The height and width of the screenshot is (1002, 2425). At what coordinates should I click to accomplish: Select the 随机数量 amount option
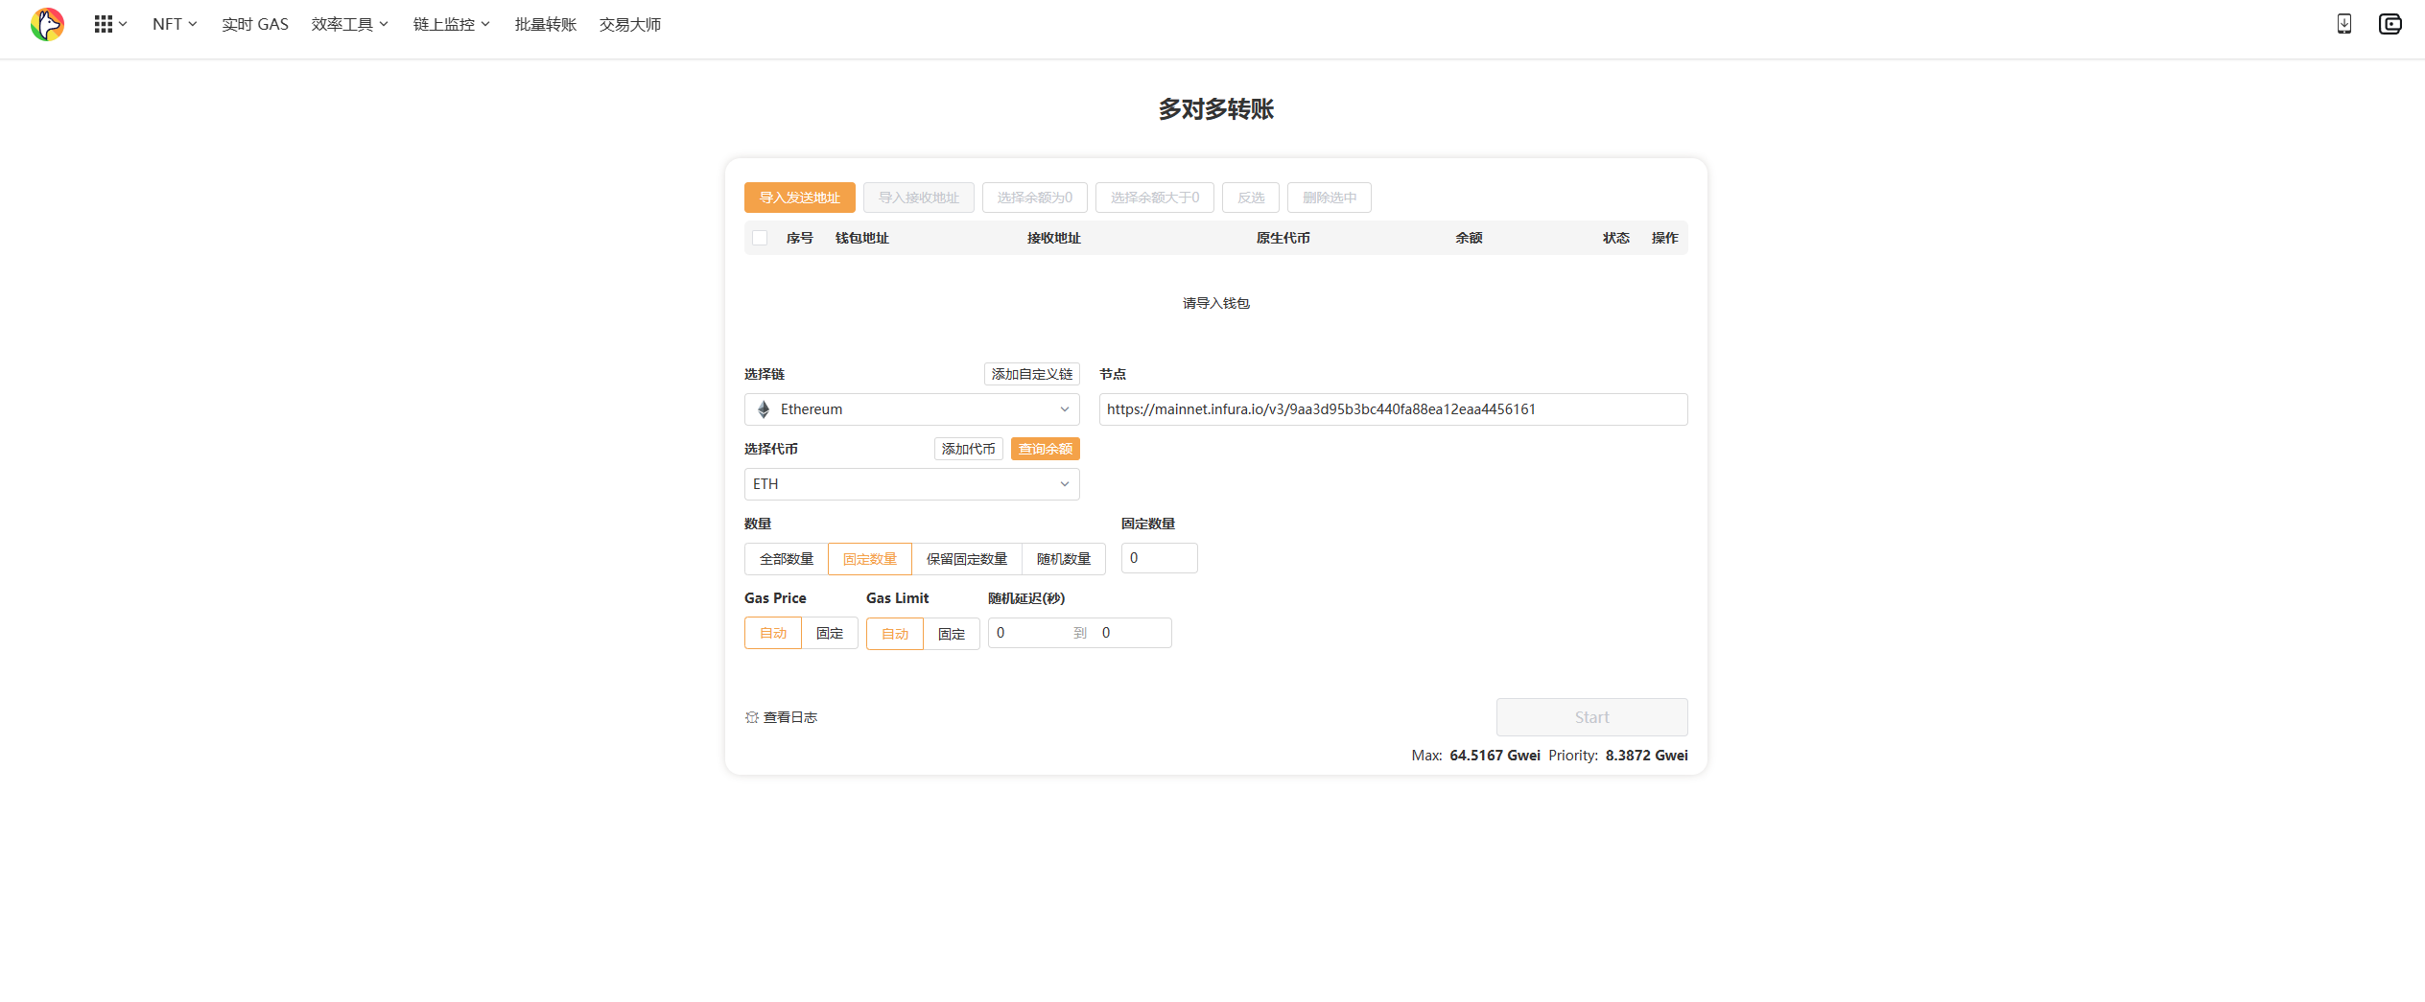coord(1063,559)
